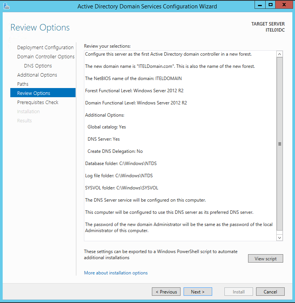This screenshot has width=295, height=303.
Task: Click scroll up arrow in selections box
Action: 279,54
